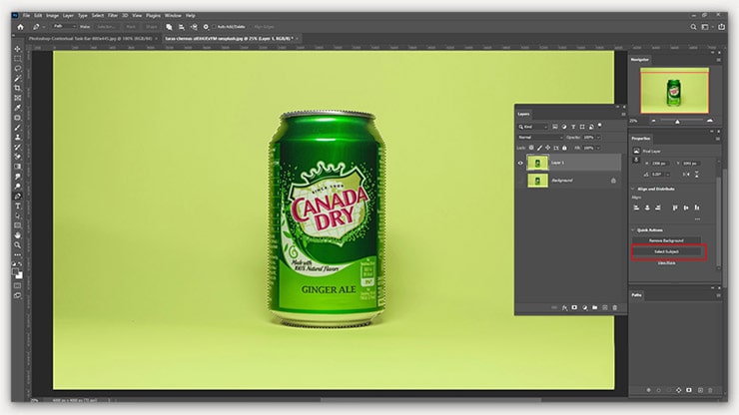
Task: Click the Home icon in options bar
Action: pos(19,27)
